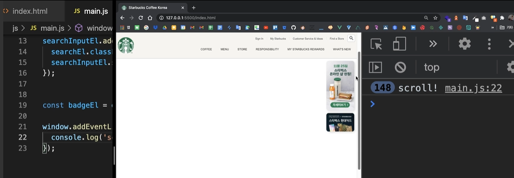This screenshot has height=178, width=514.
Task: Click Customer Service & Ideas link
Action: coord(308,39)
